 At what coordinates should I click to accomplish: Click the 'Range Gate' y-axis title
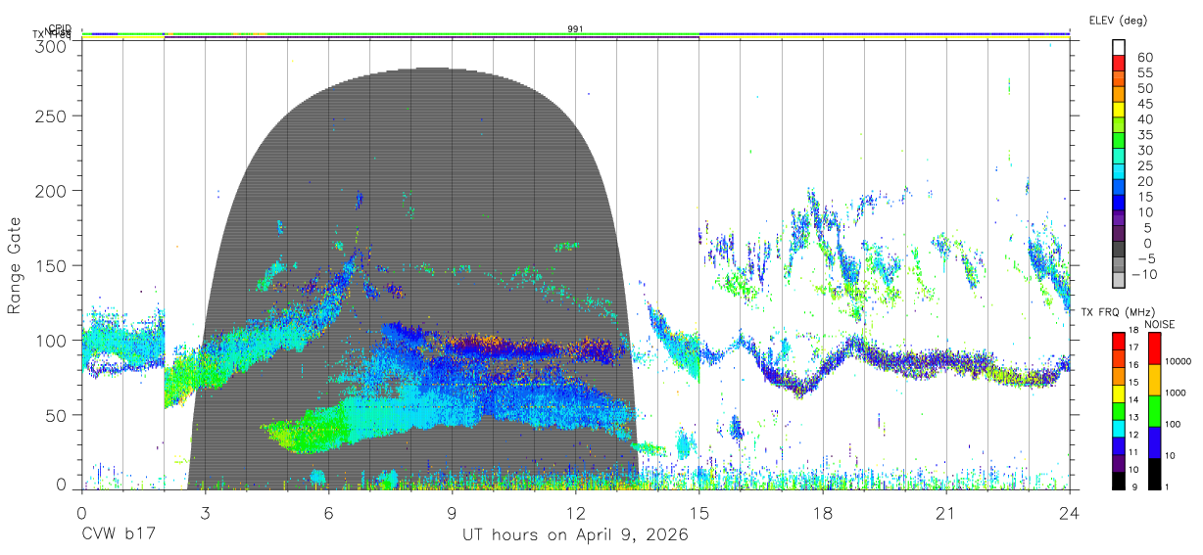[x=15, y=266]
